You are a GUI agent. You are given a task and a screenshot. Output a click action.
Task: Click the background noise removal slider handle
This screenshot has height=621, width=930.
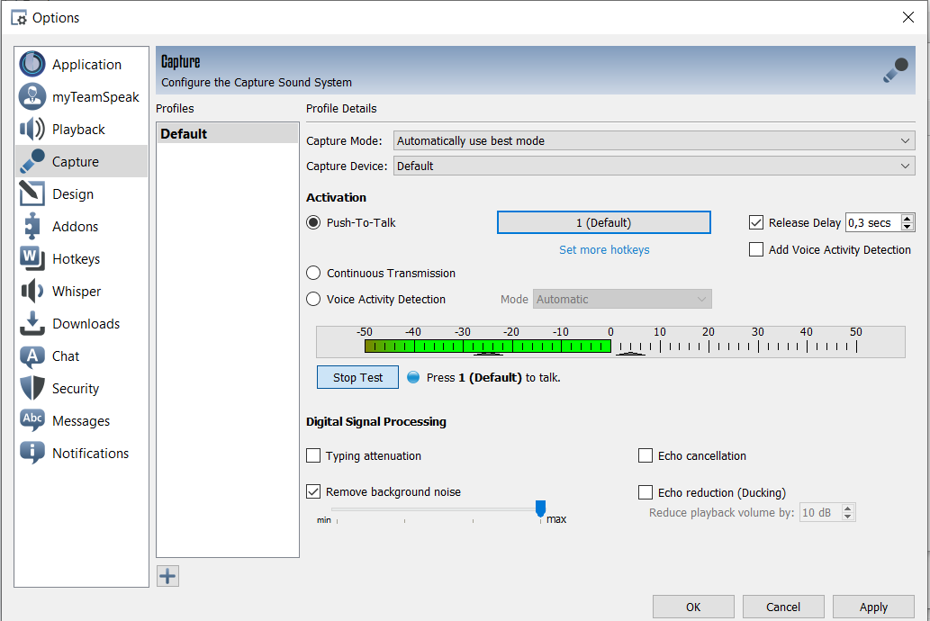540,508
